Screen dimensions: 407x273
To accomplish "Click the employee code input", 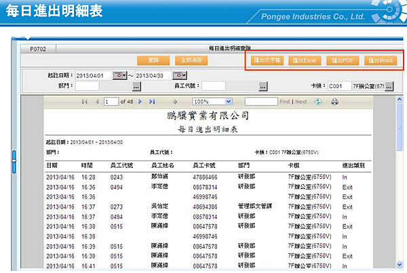I will (x=214, y=86).
